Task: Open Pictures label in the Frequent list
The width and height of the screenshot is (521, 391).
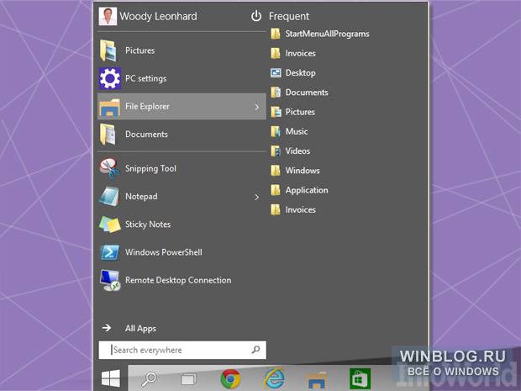Action: [300, 112]
